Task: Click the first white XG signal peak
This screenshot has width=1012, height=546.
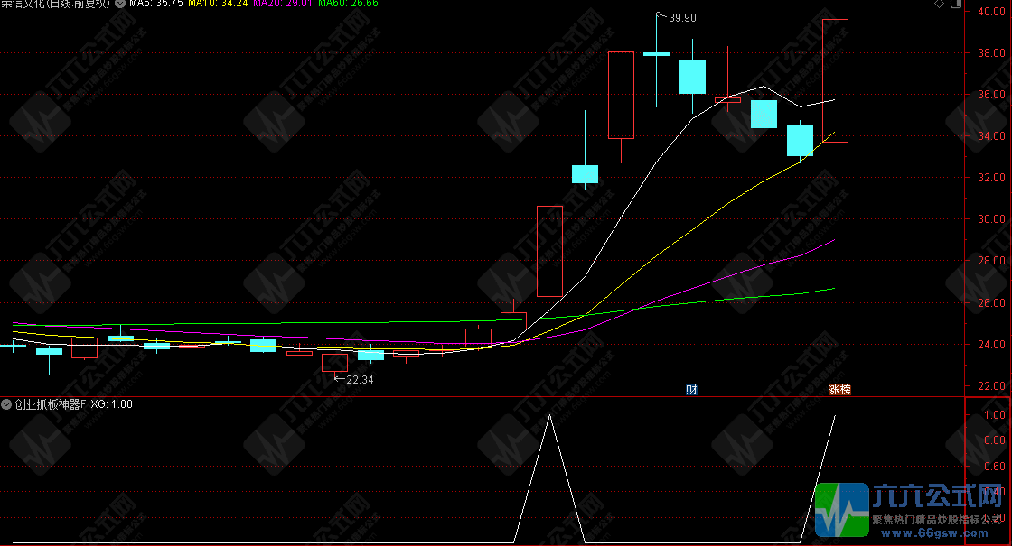Action: click(x=550, y=416)
